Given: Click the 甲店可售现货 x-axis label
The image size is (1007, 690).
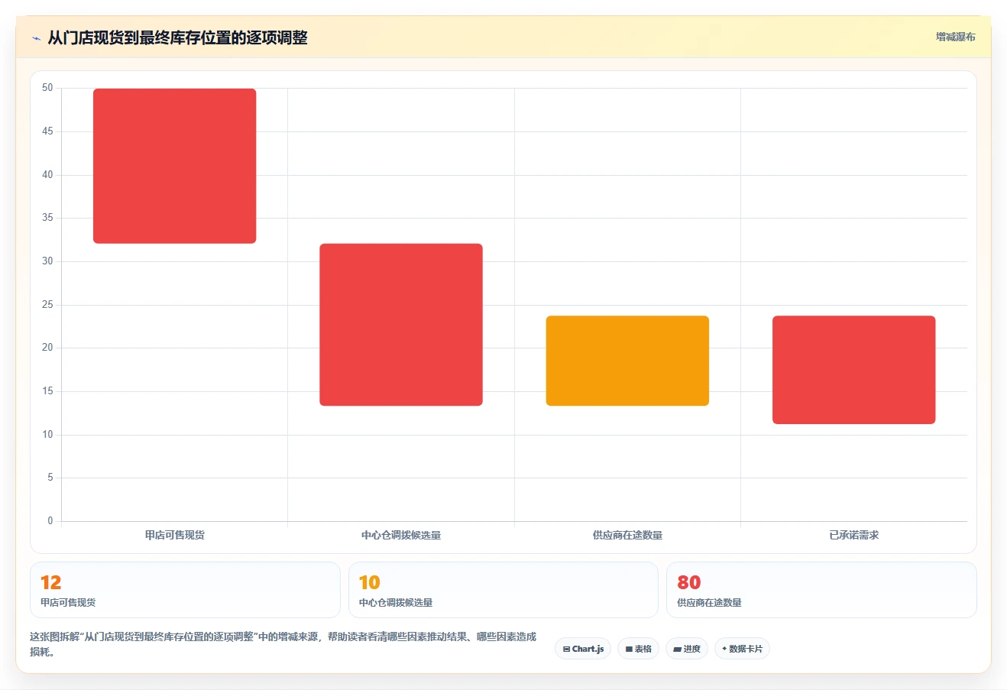Looking at the screenshot, I should (x=175, y=535).
